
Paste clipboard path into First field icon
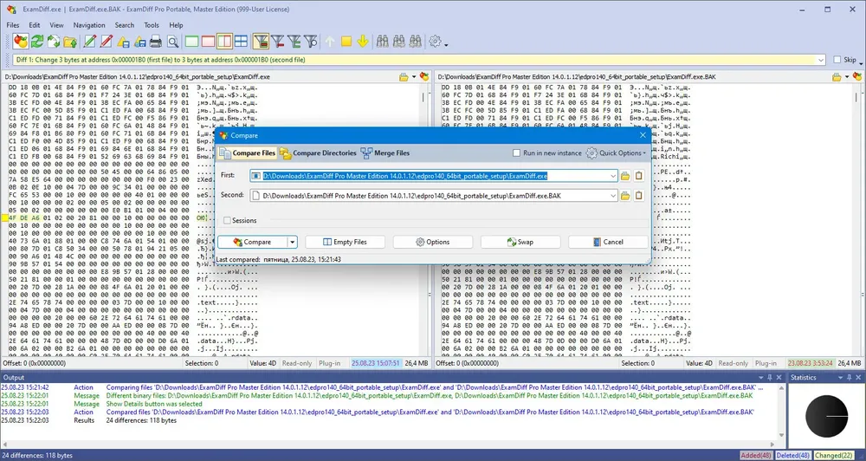coord(639,176)
